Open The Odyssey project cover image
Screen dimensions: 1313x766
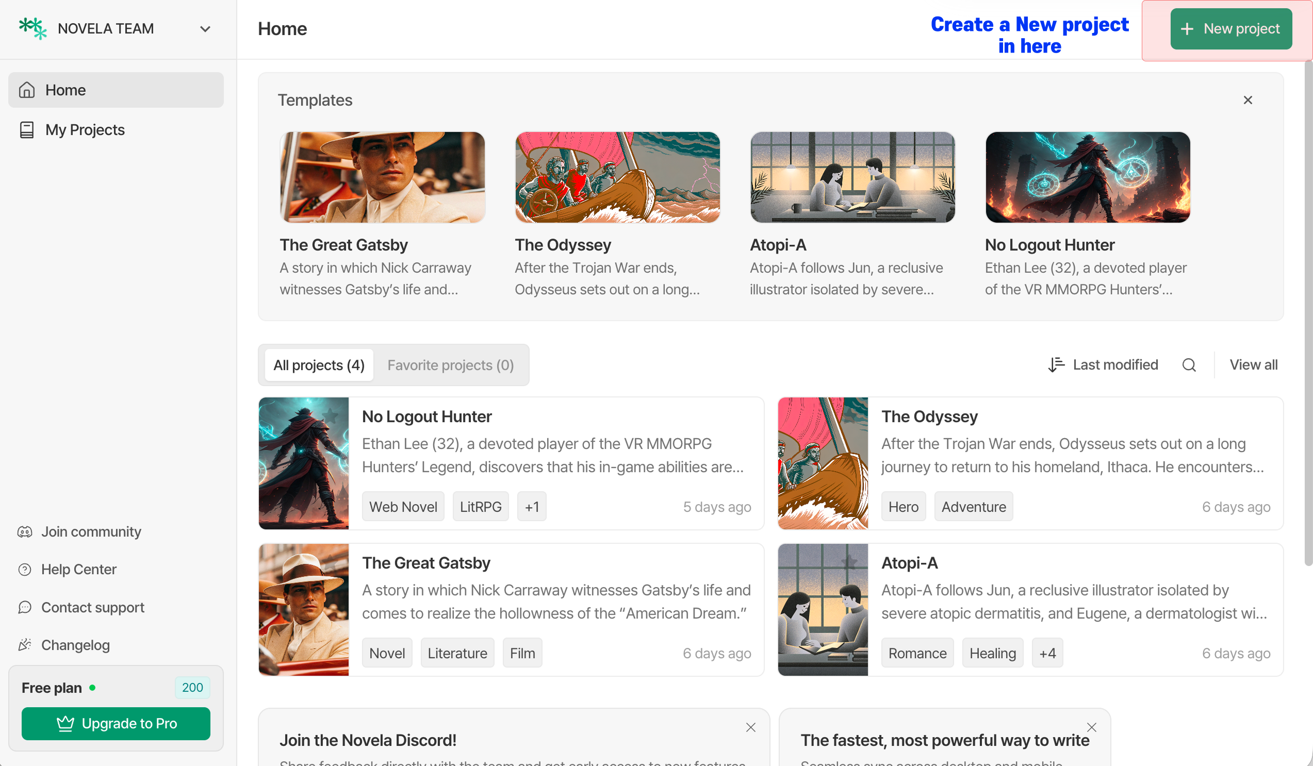[x=823, y=463]
